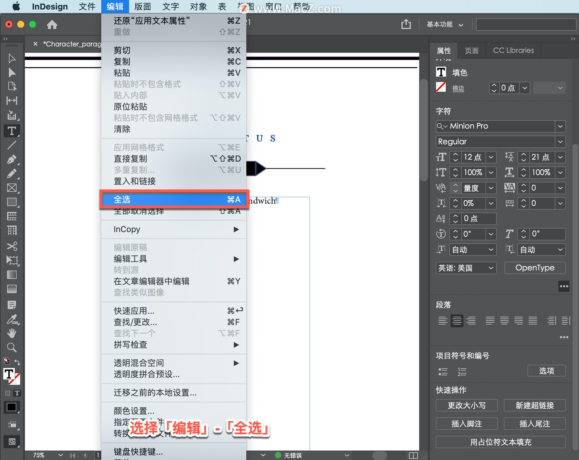Select the Gradient Swatch tool
Image resolution: width=579 pixels, height=460 pixels.
click(x=12, y=275)
